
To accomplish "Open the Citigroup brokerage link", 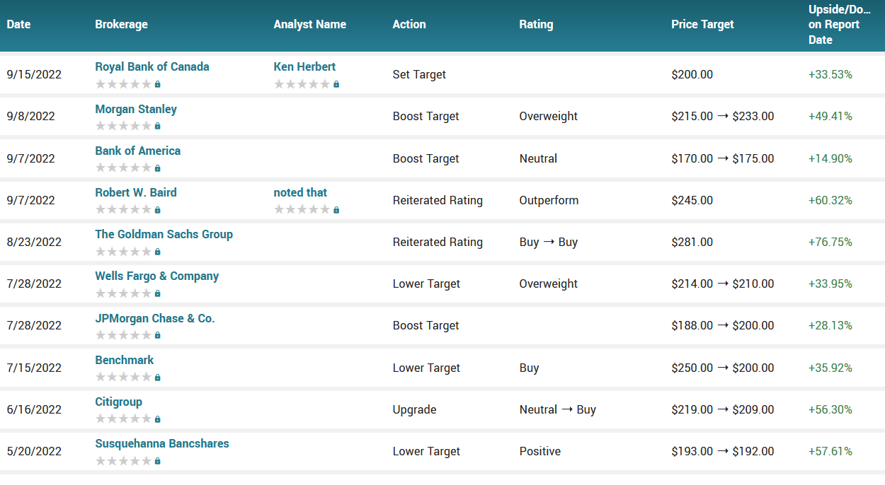I will click(x=119, y=402).
